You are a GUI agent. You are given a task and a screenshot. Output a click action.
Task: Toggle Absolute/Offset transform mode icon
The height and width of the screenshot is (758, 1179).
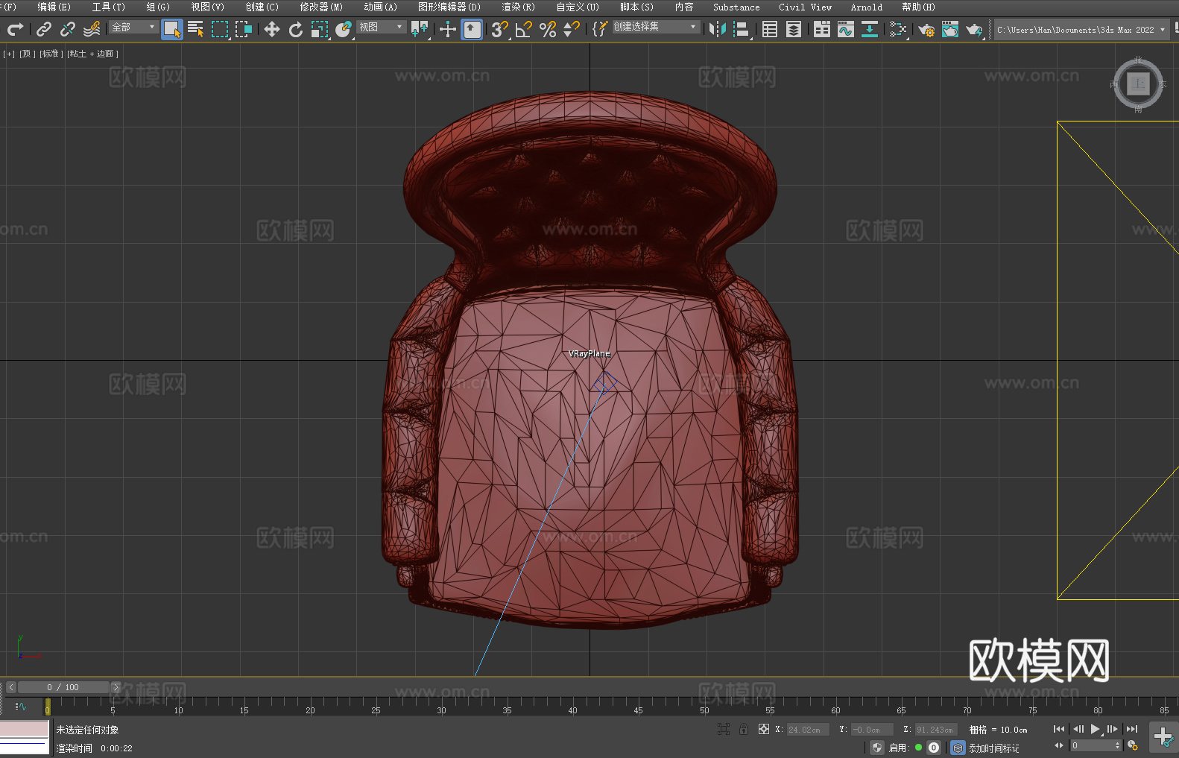click(x=763, y=729)
